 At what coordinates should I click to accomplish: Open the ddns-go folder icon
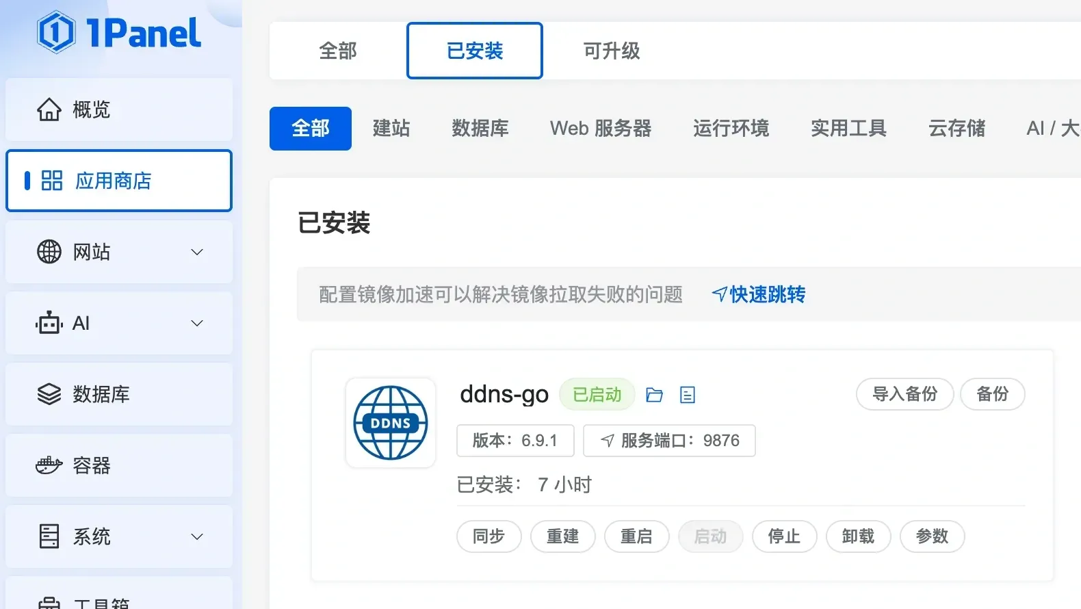click(654, 395)
